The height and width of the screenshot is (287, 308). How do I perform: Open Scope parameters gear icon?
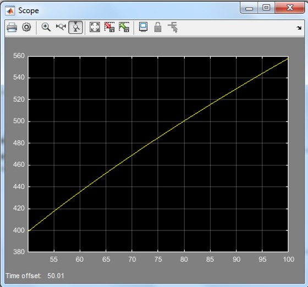pos(26,27)
